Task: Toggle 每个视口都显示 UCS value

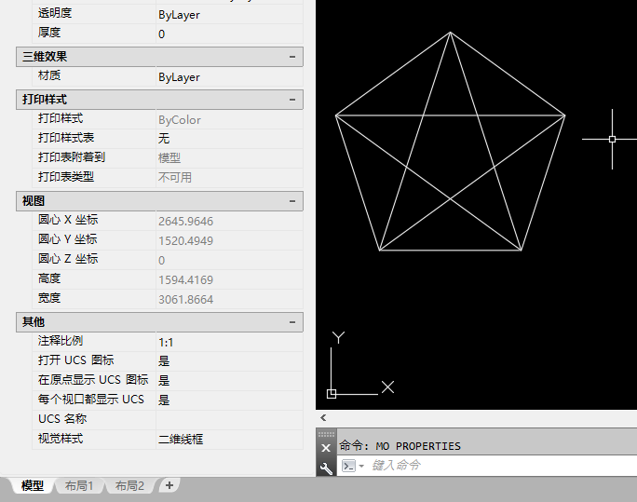Action: [x=229, y=400]
